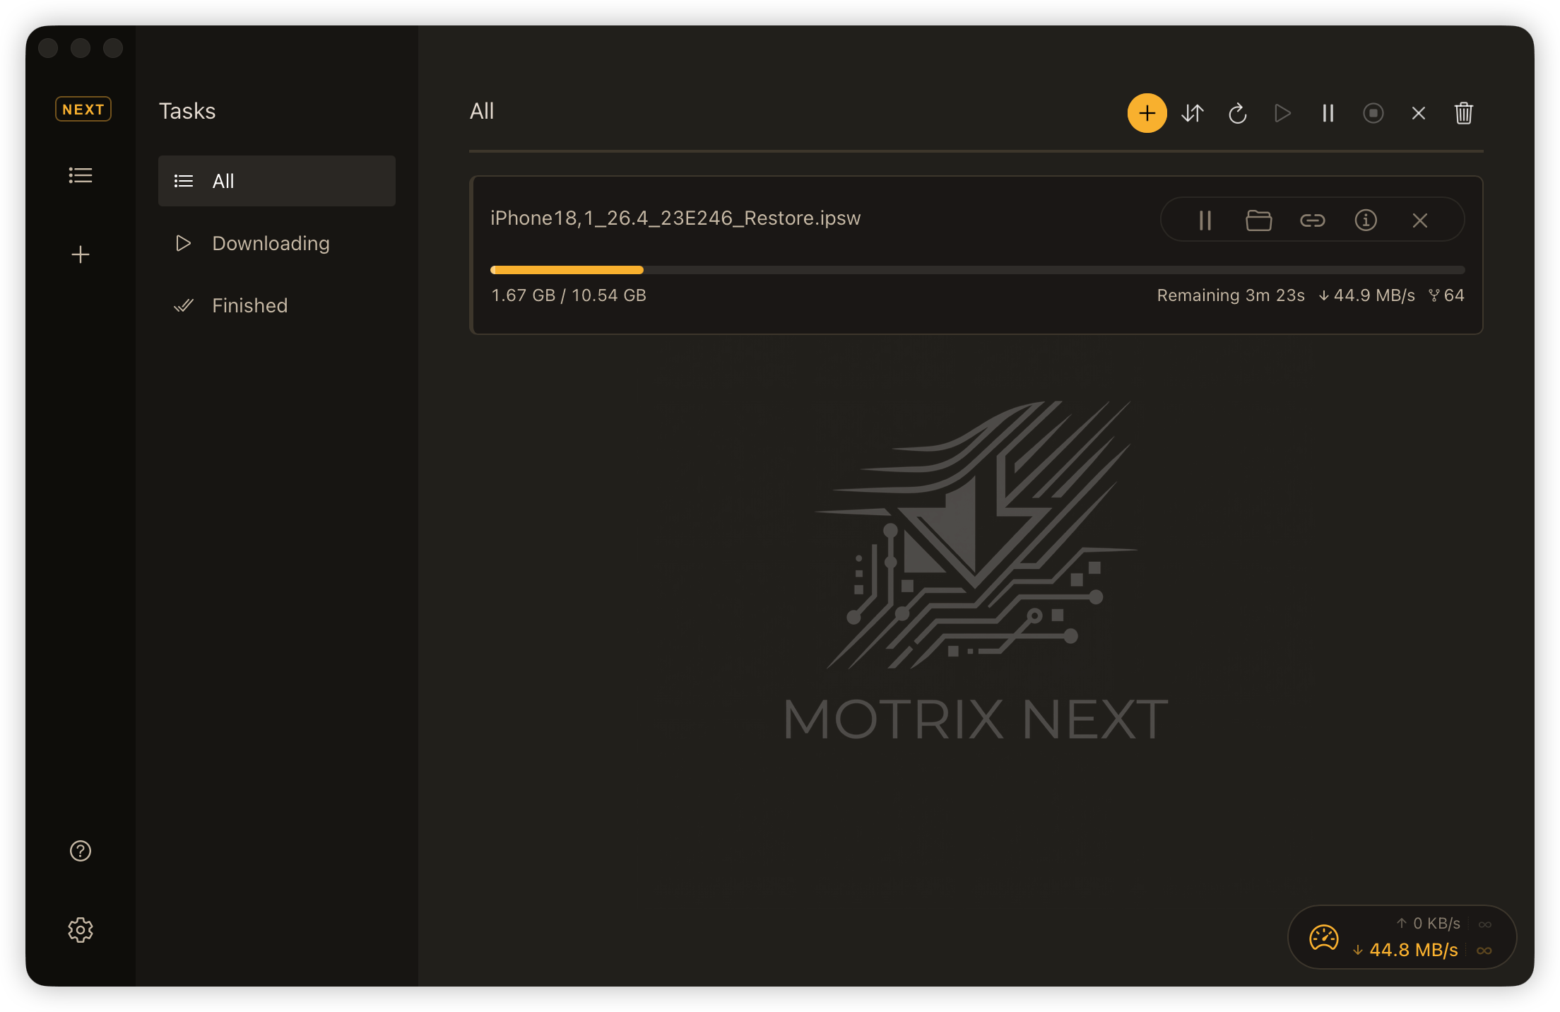Select the Downloading tasks category
Screen dimensions: 1560x1012
tap(277, 243)
